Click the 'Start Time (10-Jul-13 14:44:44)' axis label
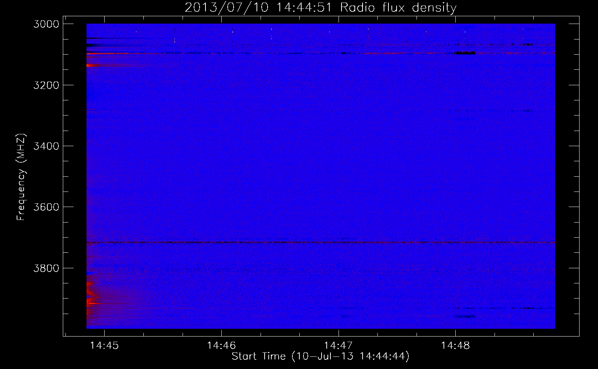 pyautogui.click(x=320, y=356)
